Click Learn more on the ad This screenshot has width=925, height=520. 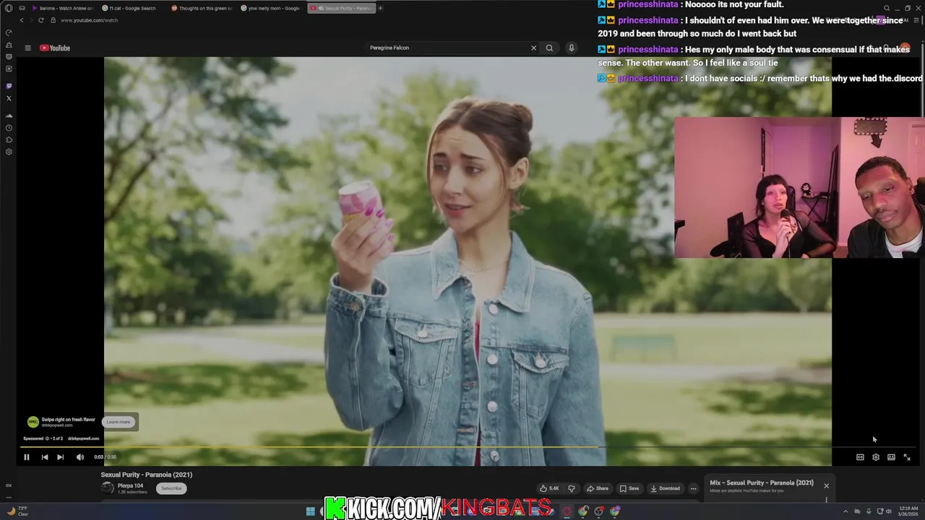coord(119,422)
